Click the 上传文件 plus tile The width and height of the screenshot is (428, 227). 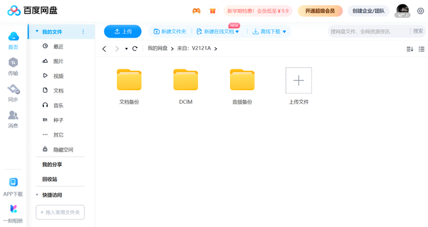tap(298, 80)
